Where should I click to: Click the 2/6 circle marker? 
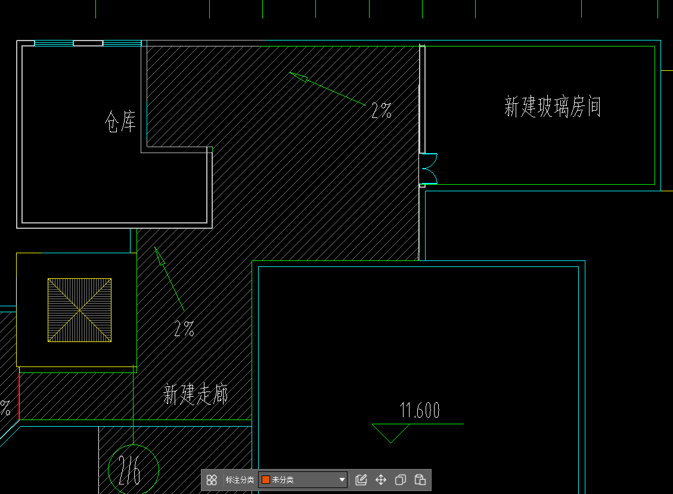(x=133, y=470)
